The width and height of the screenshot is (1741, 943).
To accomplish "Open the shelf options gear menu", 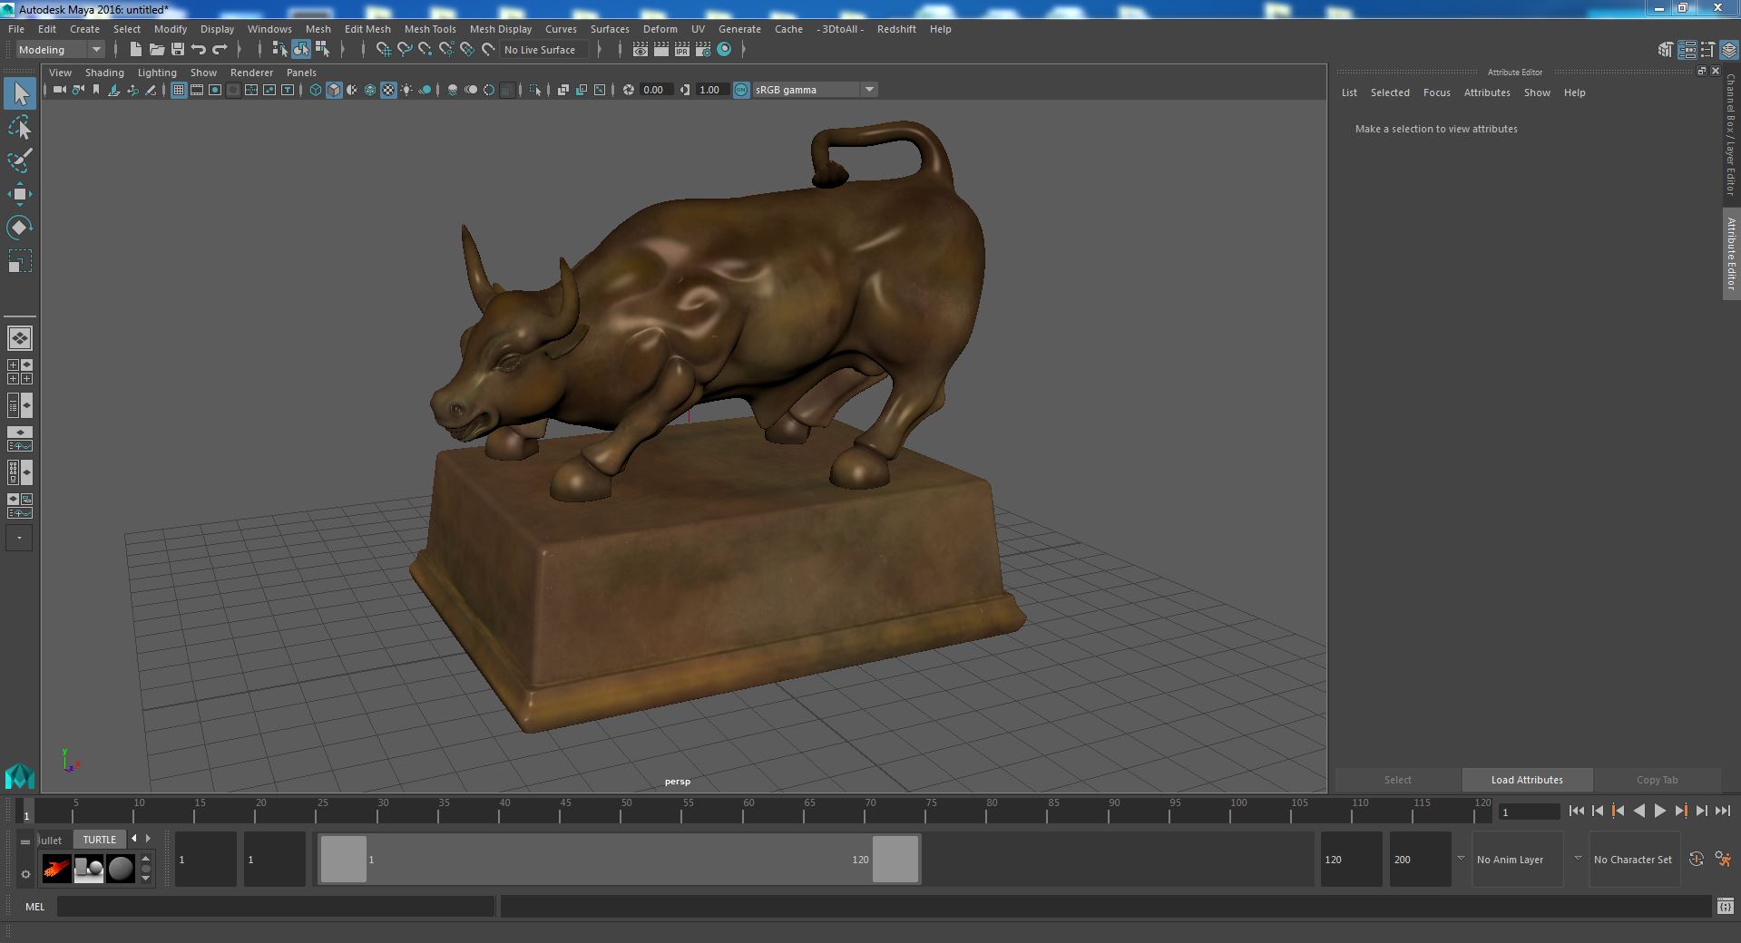I will click(25, 874).
